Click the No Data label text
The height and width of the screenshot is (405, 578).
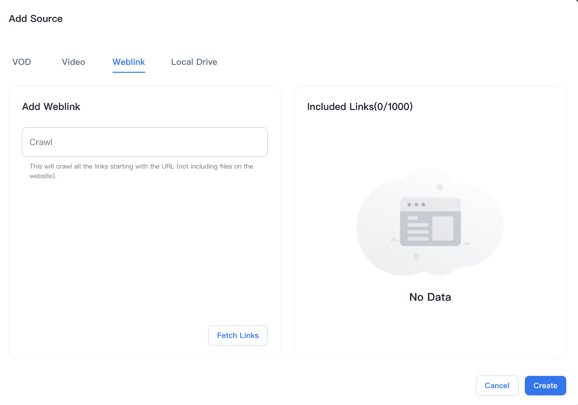(430, 297)
